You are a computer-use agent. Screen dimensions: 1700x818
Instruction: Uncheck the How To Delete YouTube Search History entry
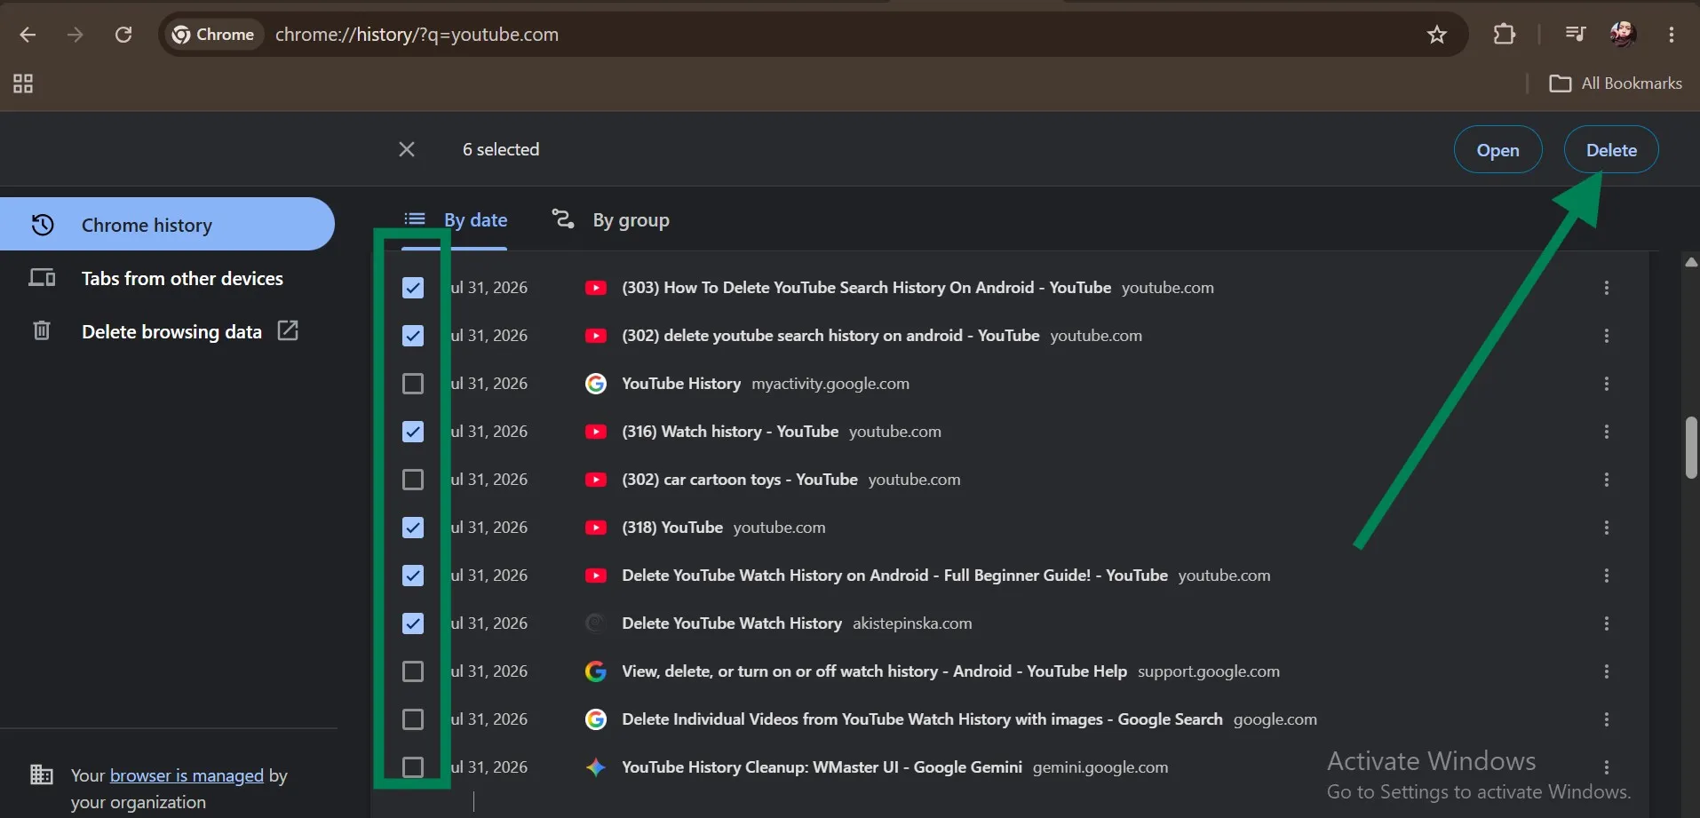413,288
